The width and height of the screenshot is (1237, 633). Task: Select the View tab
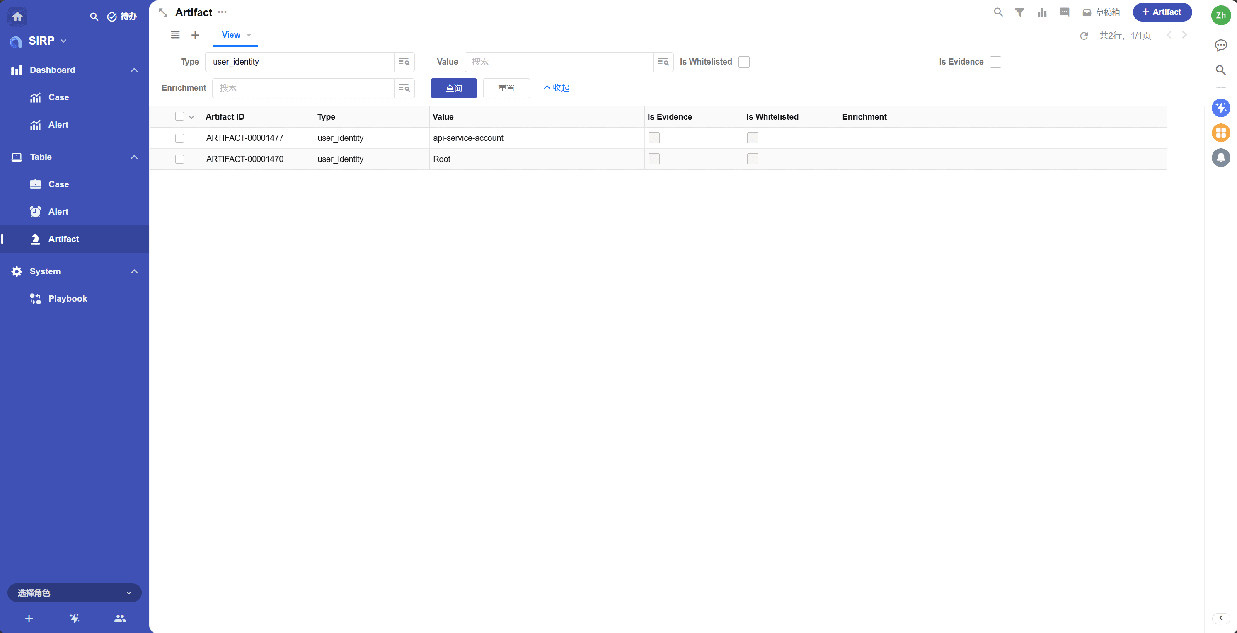pyautogui.click(x=231, y=35)
